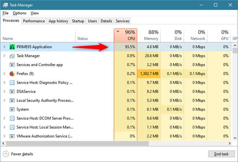The image size is (238, 162).
Task: Open the View menu
Action: (35, 13)
